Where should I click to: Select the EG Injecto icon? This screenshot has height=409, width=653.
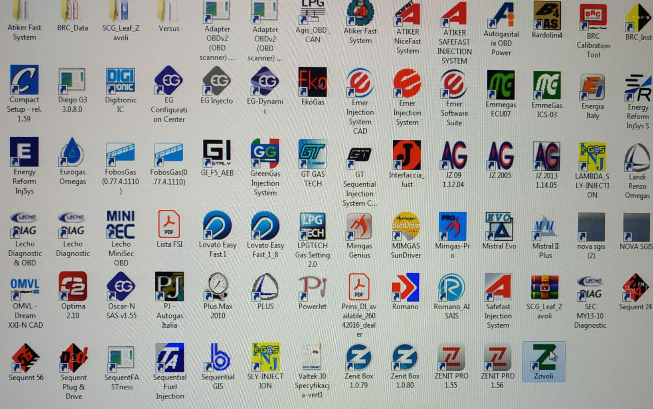pyautogui.click(x=217, y=86)
